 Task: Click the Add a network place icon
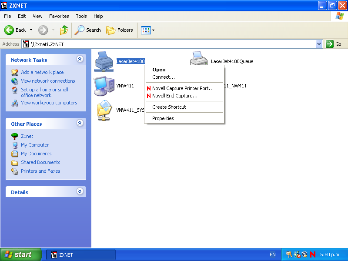(x=15, y=72)
